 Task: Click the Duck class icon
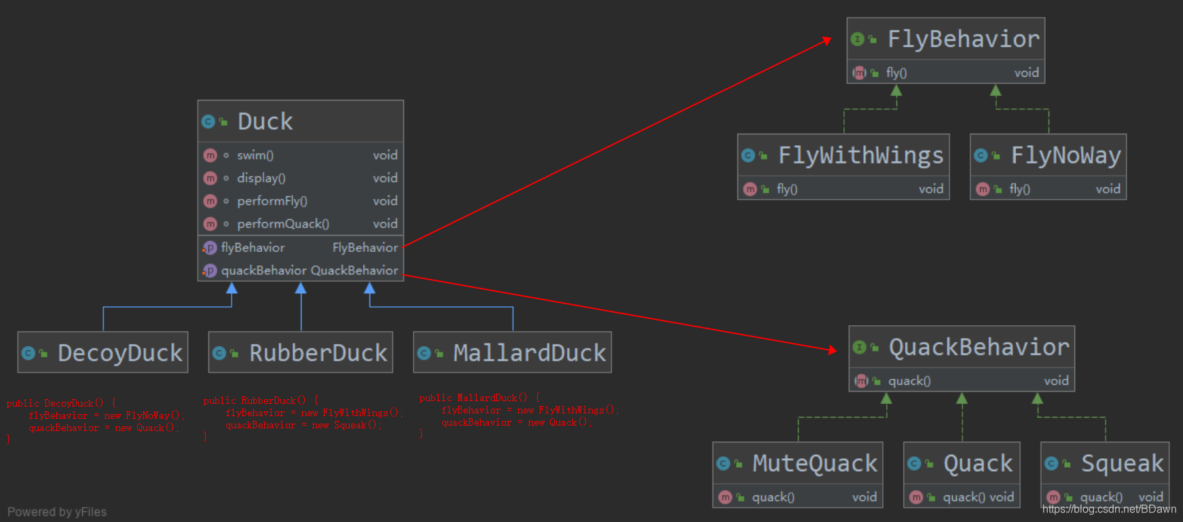coord(208,122)
